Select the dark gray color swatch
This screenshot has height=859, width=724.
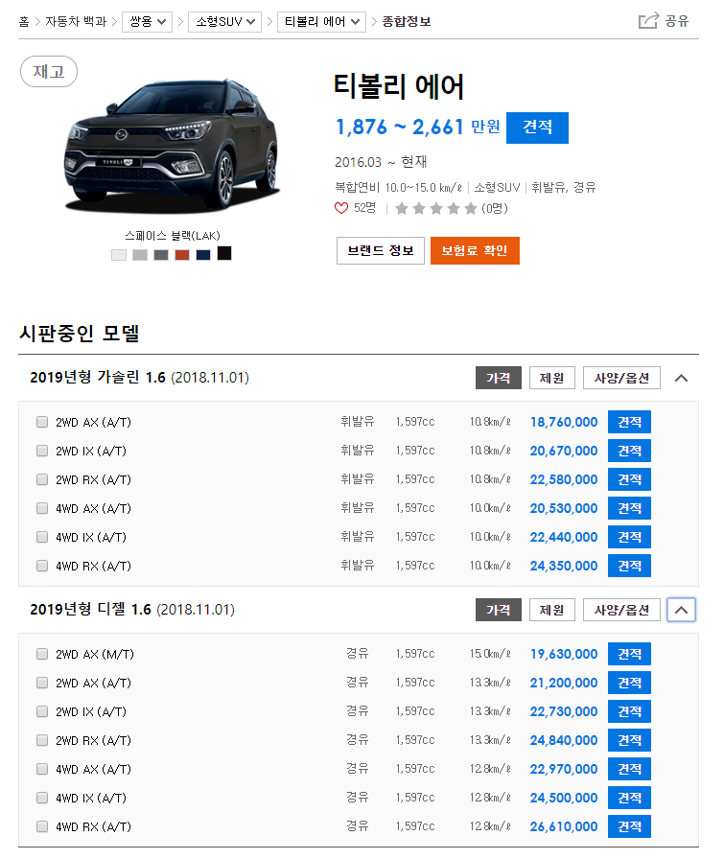tap(160, 255)
